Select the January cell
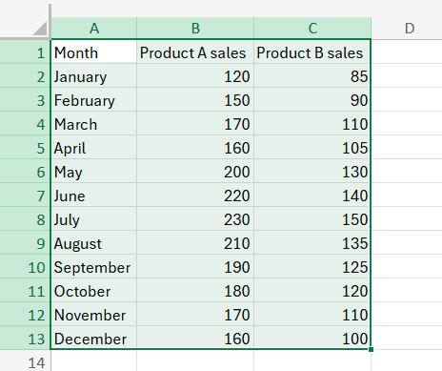Image resolution: width=442 pixels, height=371 pixels. 94,75
